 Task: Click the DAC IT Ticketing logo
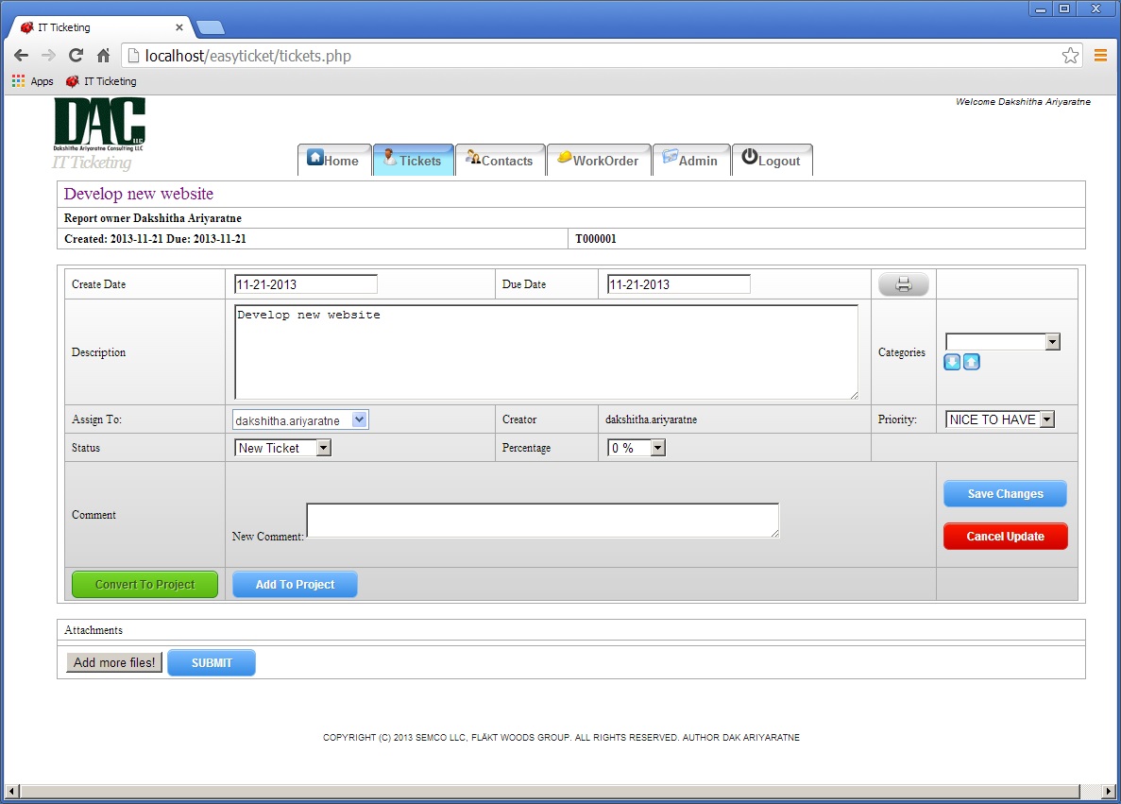coord(99,133)
